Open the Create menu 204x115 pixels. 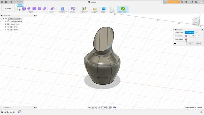(x=31, y=12)
